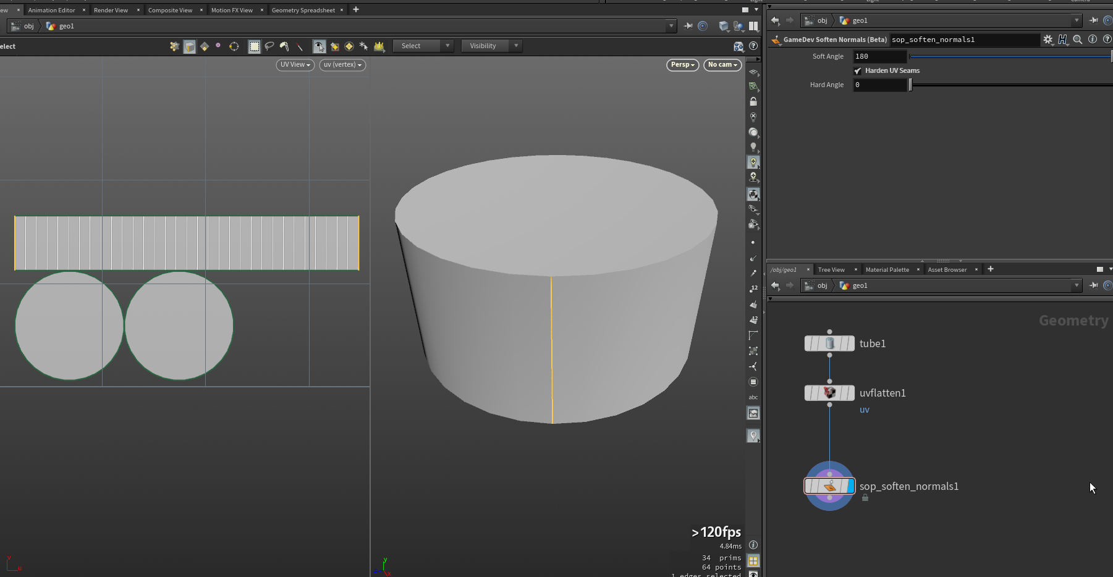Click the node info icon in parameters
Viewport: 1113px width, 577px height.
click(x=1093, y=40)
